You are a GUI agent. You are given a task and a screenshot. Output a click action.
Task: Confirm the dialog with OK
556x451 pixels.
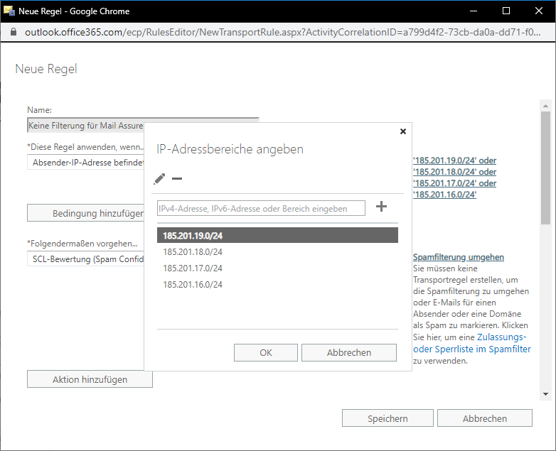point(266,352)
